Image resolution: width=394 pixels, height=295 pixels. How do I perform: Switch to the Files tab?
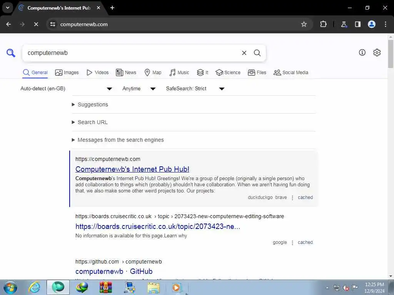257,73
